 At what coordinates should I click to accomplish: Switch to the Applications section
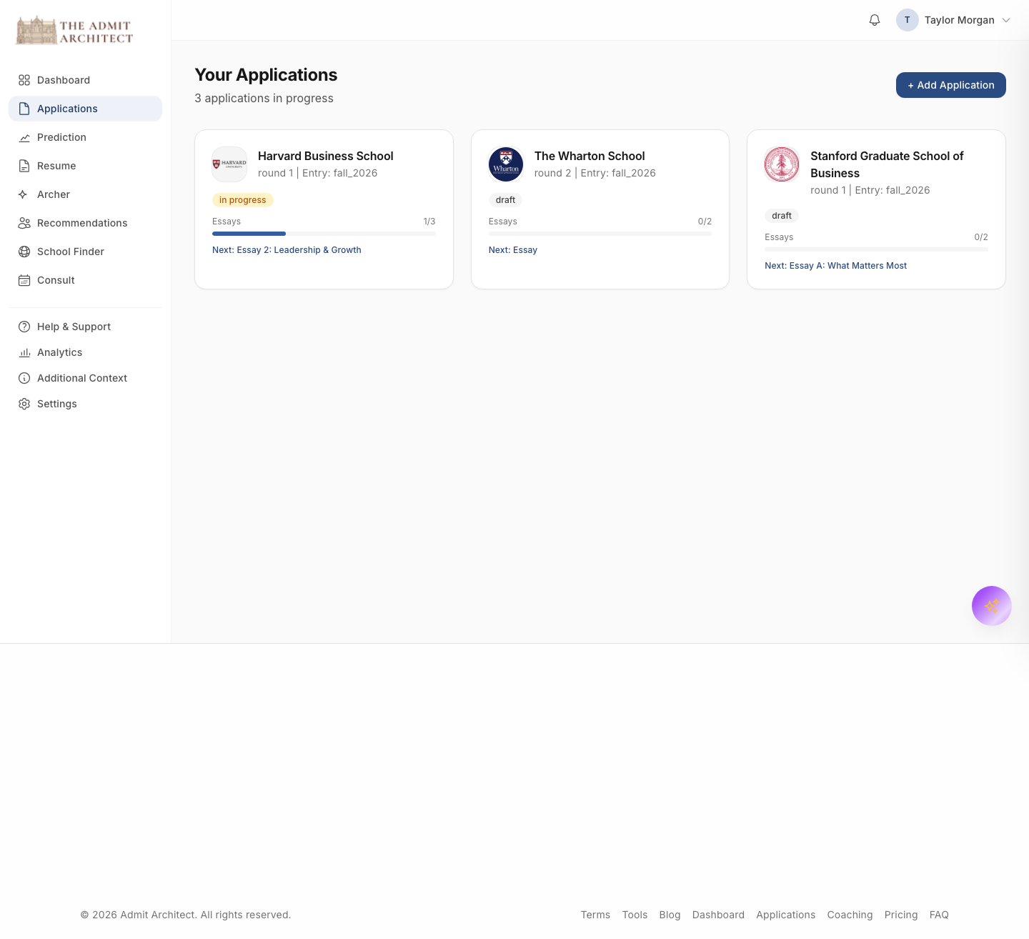(x=67, y=109)
